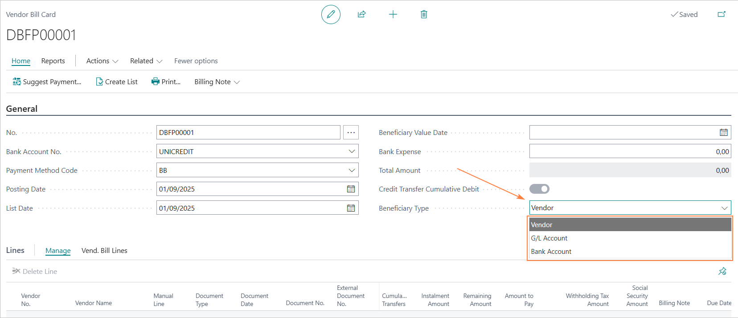This screenshot has width=738, height=318.
Task: Switch to the Reports tab
Action: coord(53,61)
